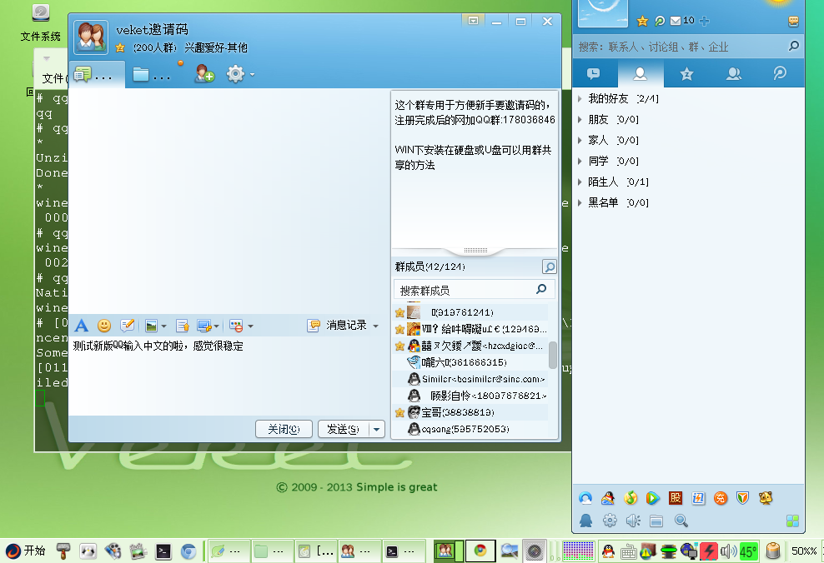Image resolution: width=824 pixels, height=563 pixels.
Task: Select group member qqsong(595752053)
Action: (470, 429)
